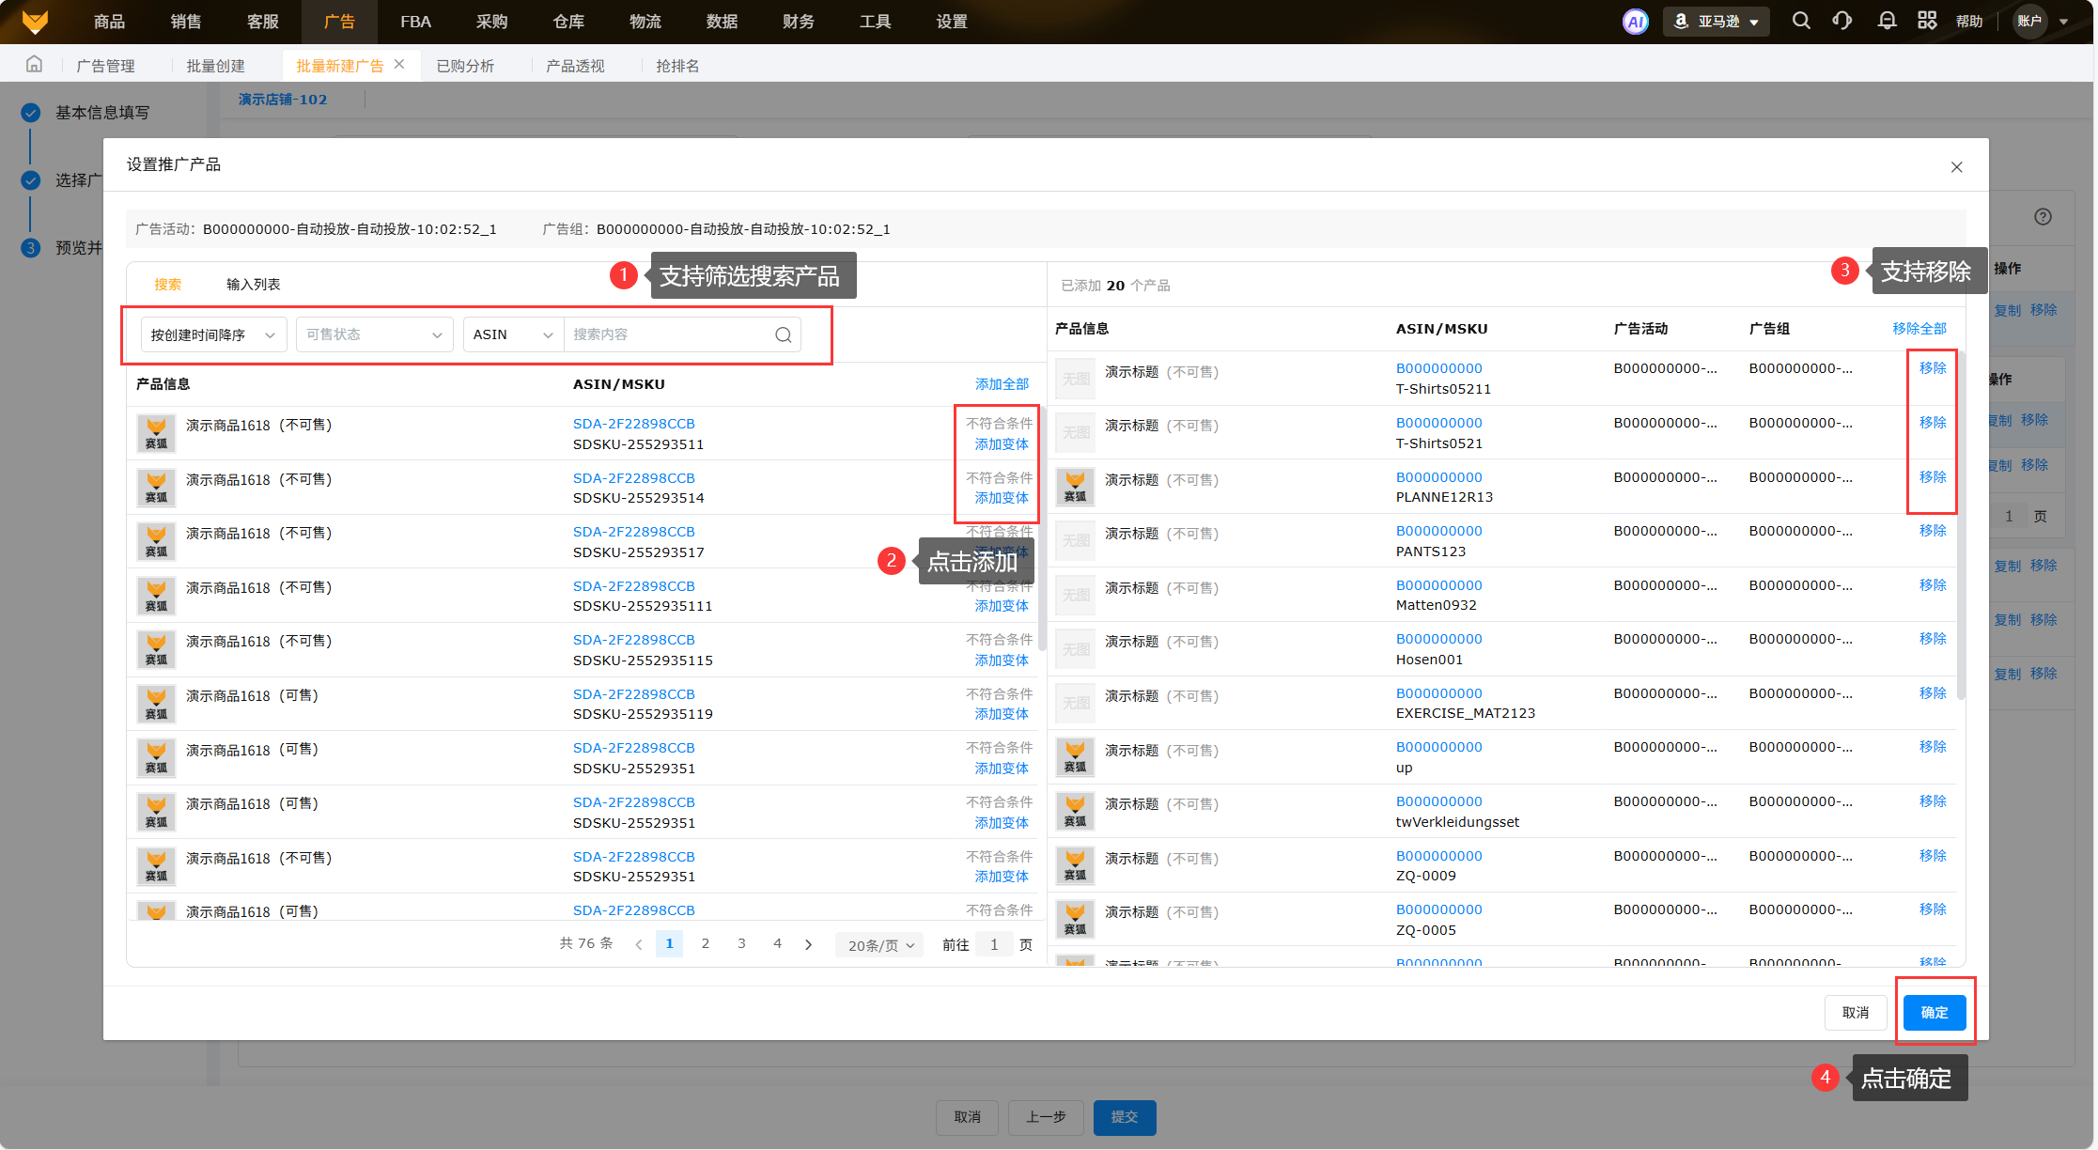The height and width of the screenshot is (1150, 2098).
Task: Switch to the 输入列表 tab
Action: point(253,285)
